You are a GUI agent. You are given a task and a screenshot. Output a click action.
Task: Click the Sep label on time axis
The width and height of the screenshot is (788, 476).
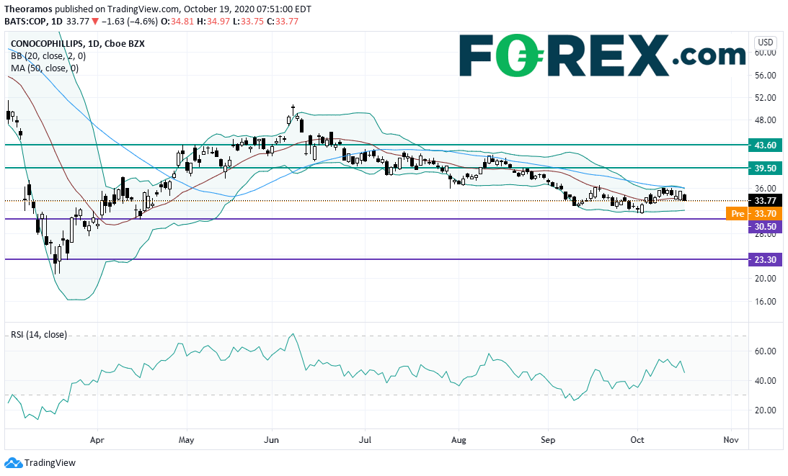(548, 440)
